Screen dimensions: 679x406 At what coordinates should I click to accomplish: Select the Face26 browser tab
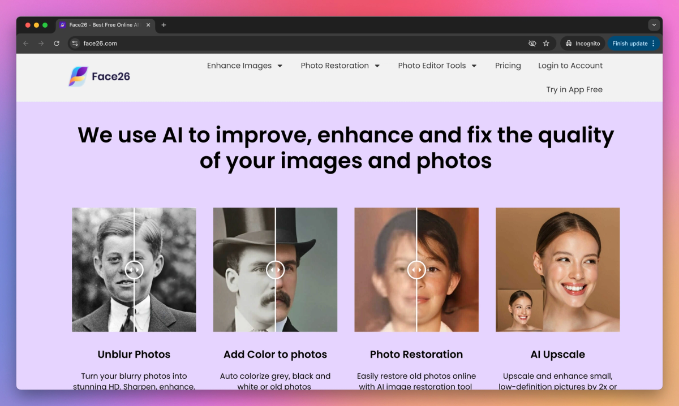point(105,25)
